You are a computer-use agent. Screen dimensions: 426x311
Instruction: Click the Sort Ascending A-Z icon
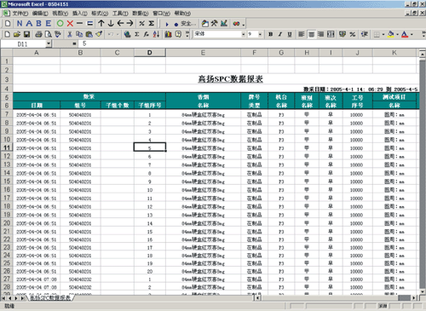click(156, 35)
